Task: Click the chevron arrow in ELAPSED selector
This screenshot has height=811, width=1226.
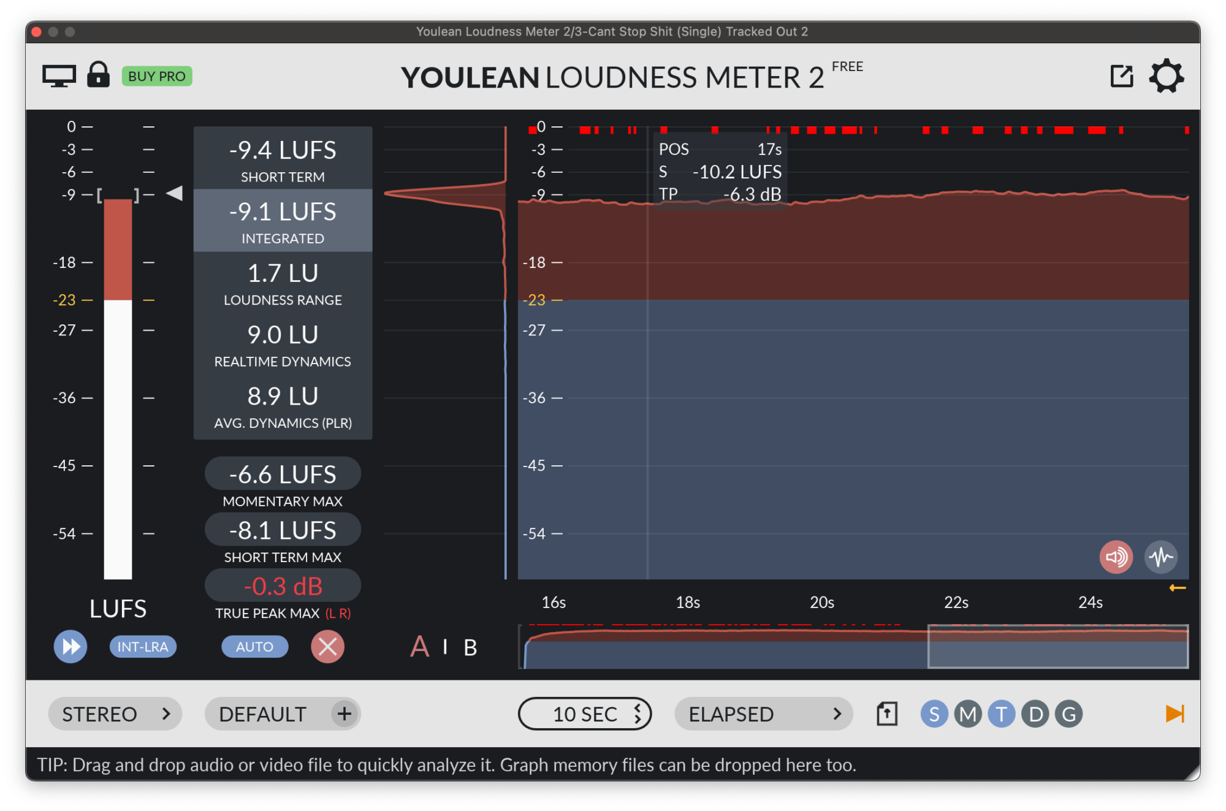Action: pos(837,714)
